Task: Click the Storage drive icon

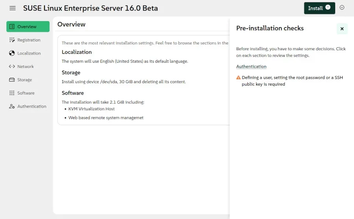Action: [12, 80]
